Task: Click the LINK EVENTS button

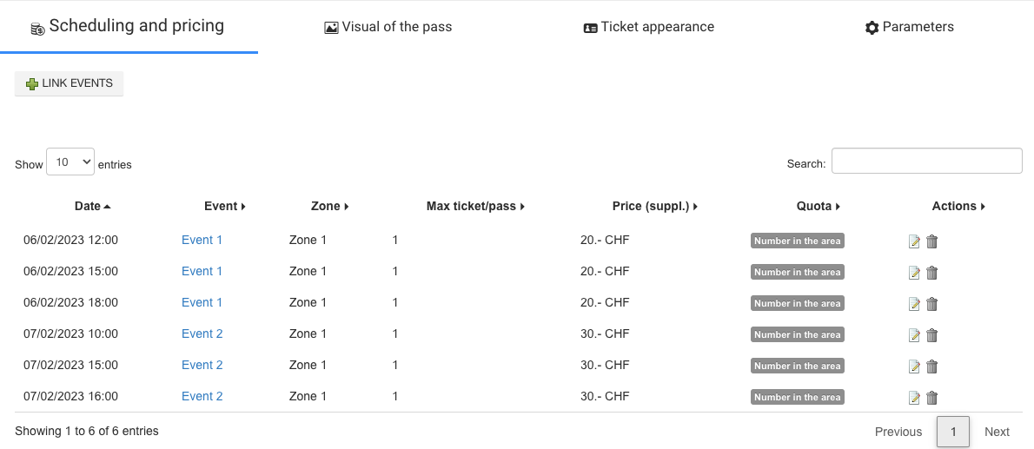Action: pyautogui.click(x=70, y=83)
